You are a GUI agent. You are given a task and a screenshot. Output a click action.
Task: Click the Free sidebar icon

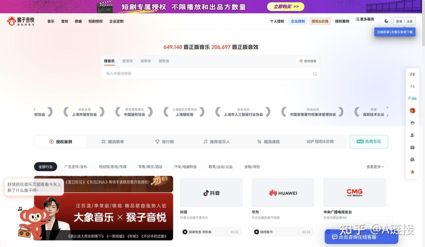(412, 98)
